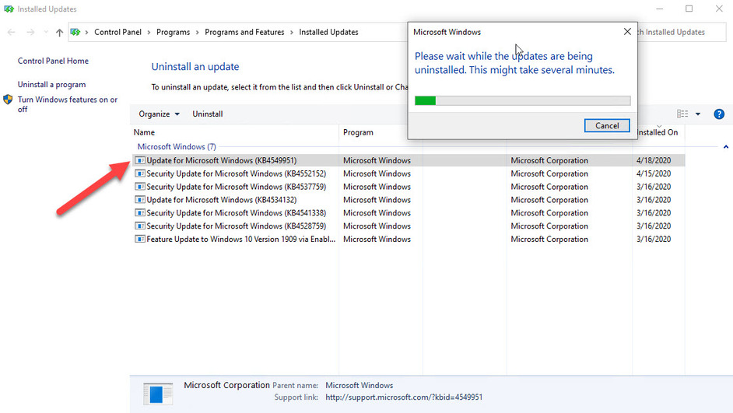This screenshot has height=413, width=733.
Task: Open the recent locations dropdown arrow
Action: click(46, 32)
